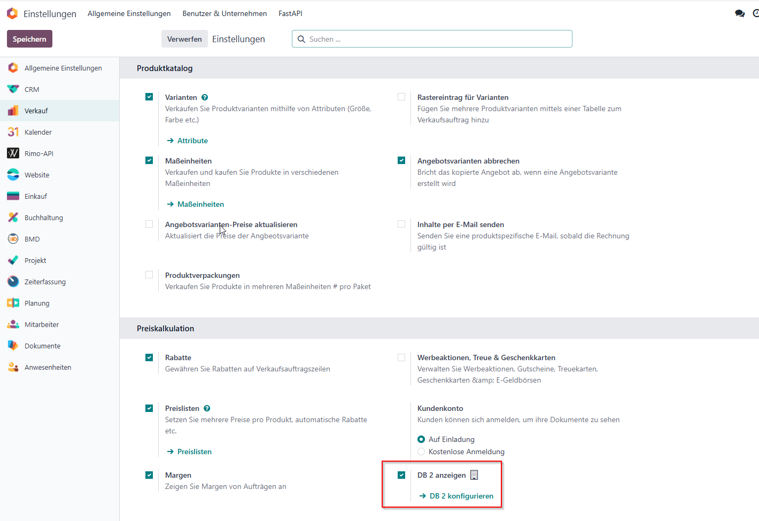Screen dimensions: 759x521
Task: Select the Rimo-API sidebar icon
Action: tap(13, 153)
